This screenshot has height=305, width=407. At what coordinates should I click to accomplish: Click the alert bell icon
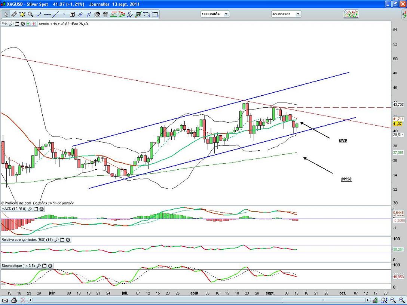pos(22,15)
